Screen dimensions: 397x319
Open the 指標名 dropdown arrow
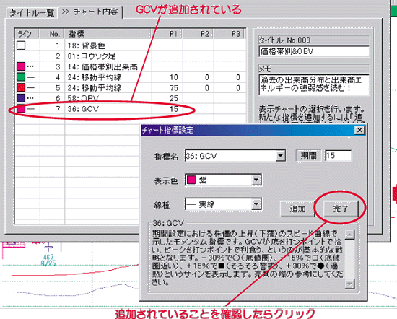coord(280,155)
